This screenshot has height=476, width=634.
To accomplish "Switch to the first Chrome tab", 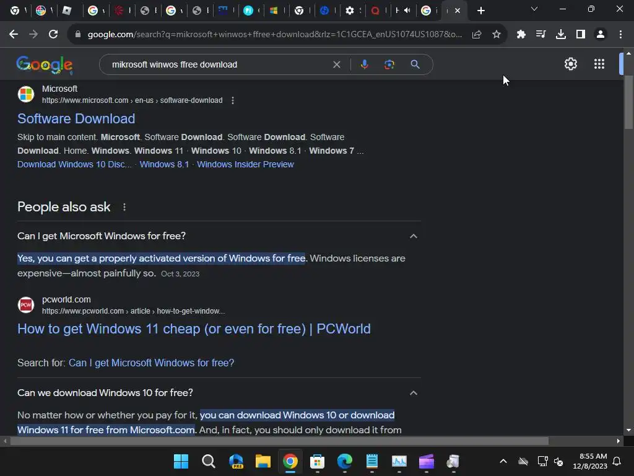I will [x=15, y=11].
